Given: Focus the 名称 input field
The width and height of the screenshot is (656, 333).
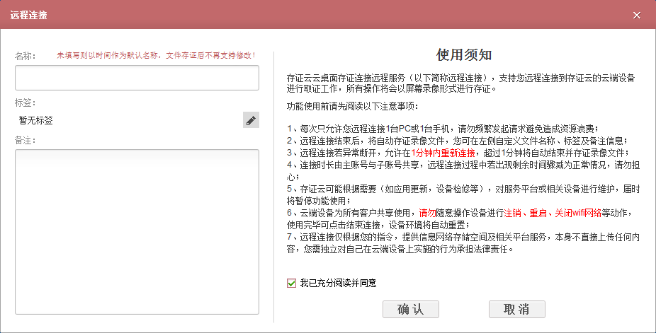Looking at the screenshot, I should pyautogui.click(x=137, y=78).
